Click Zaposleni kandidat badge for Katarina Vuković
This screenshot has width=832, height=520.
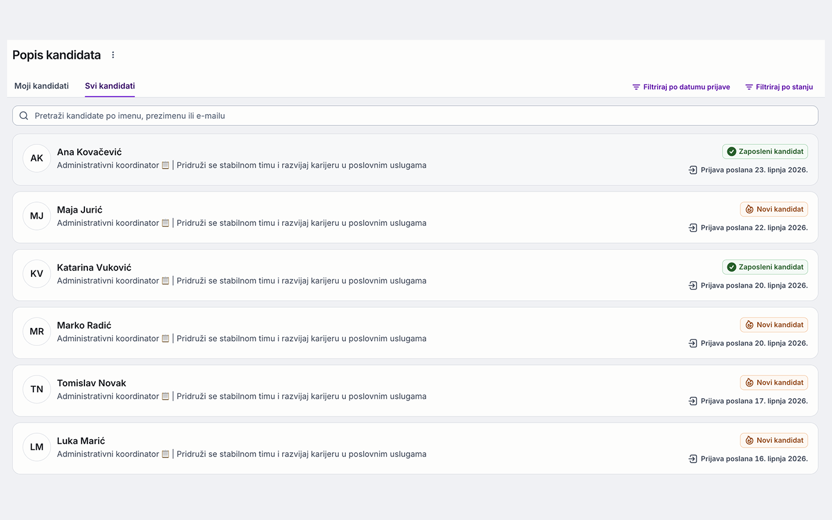coord(765,267)
